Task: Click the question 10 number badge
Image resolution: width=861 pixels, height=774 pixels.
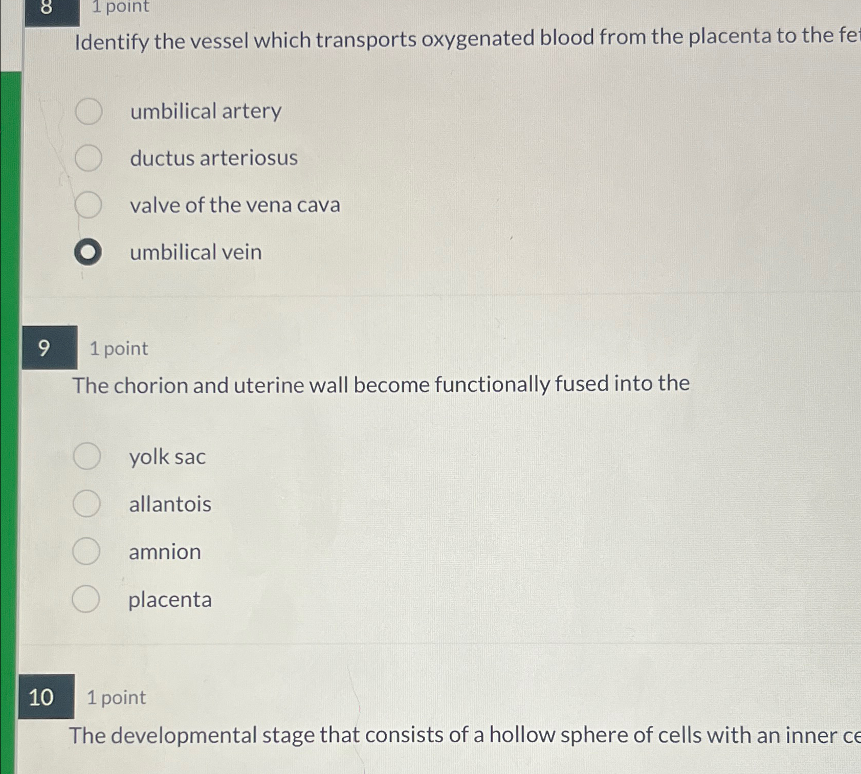Action: point(49,698)
